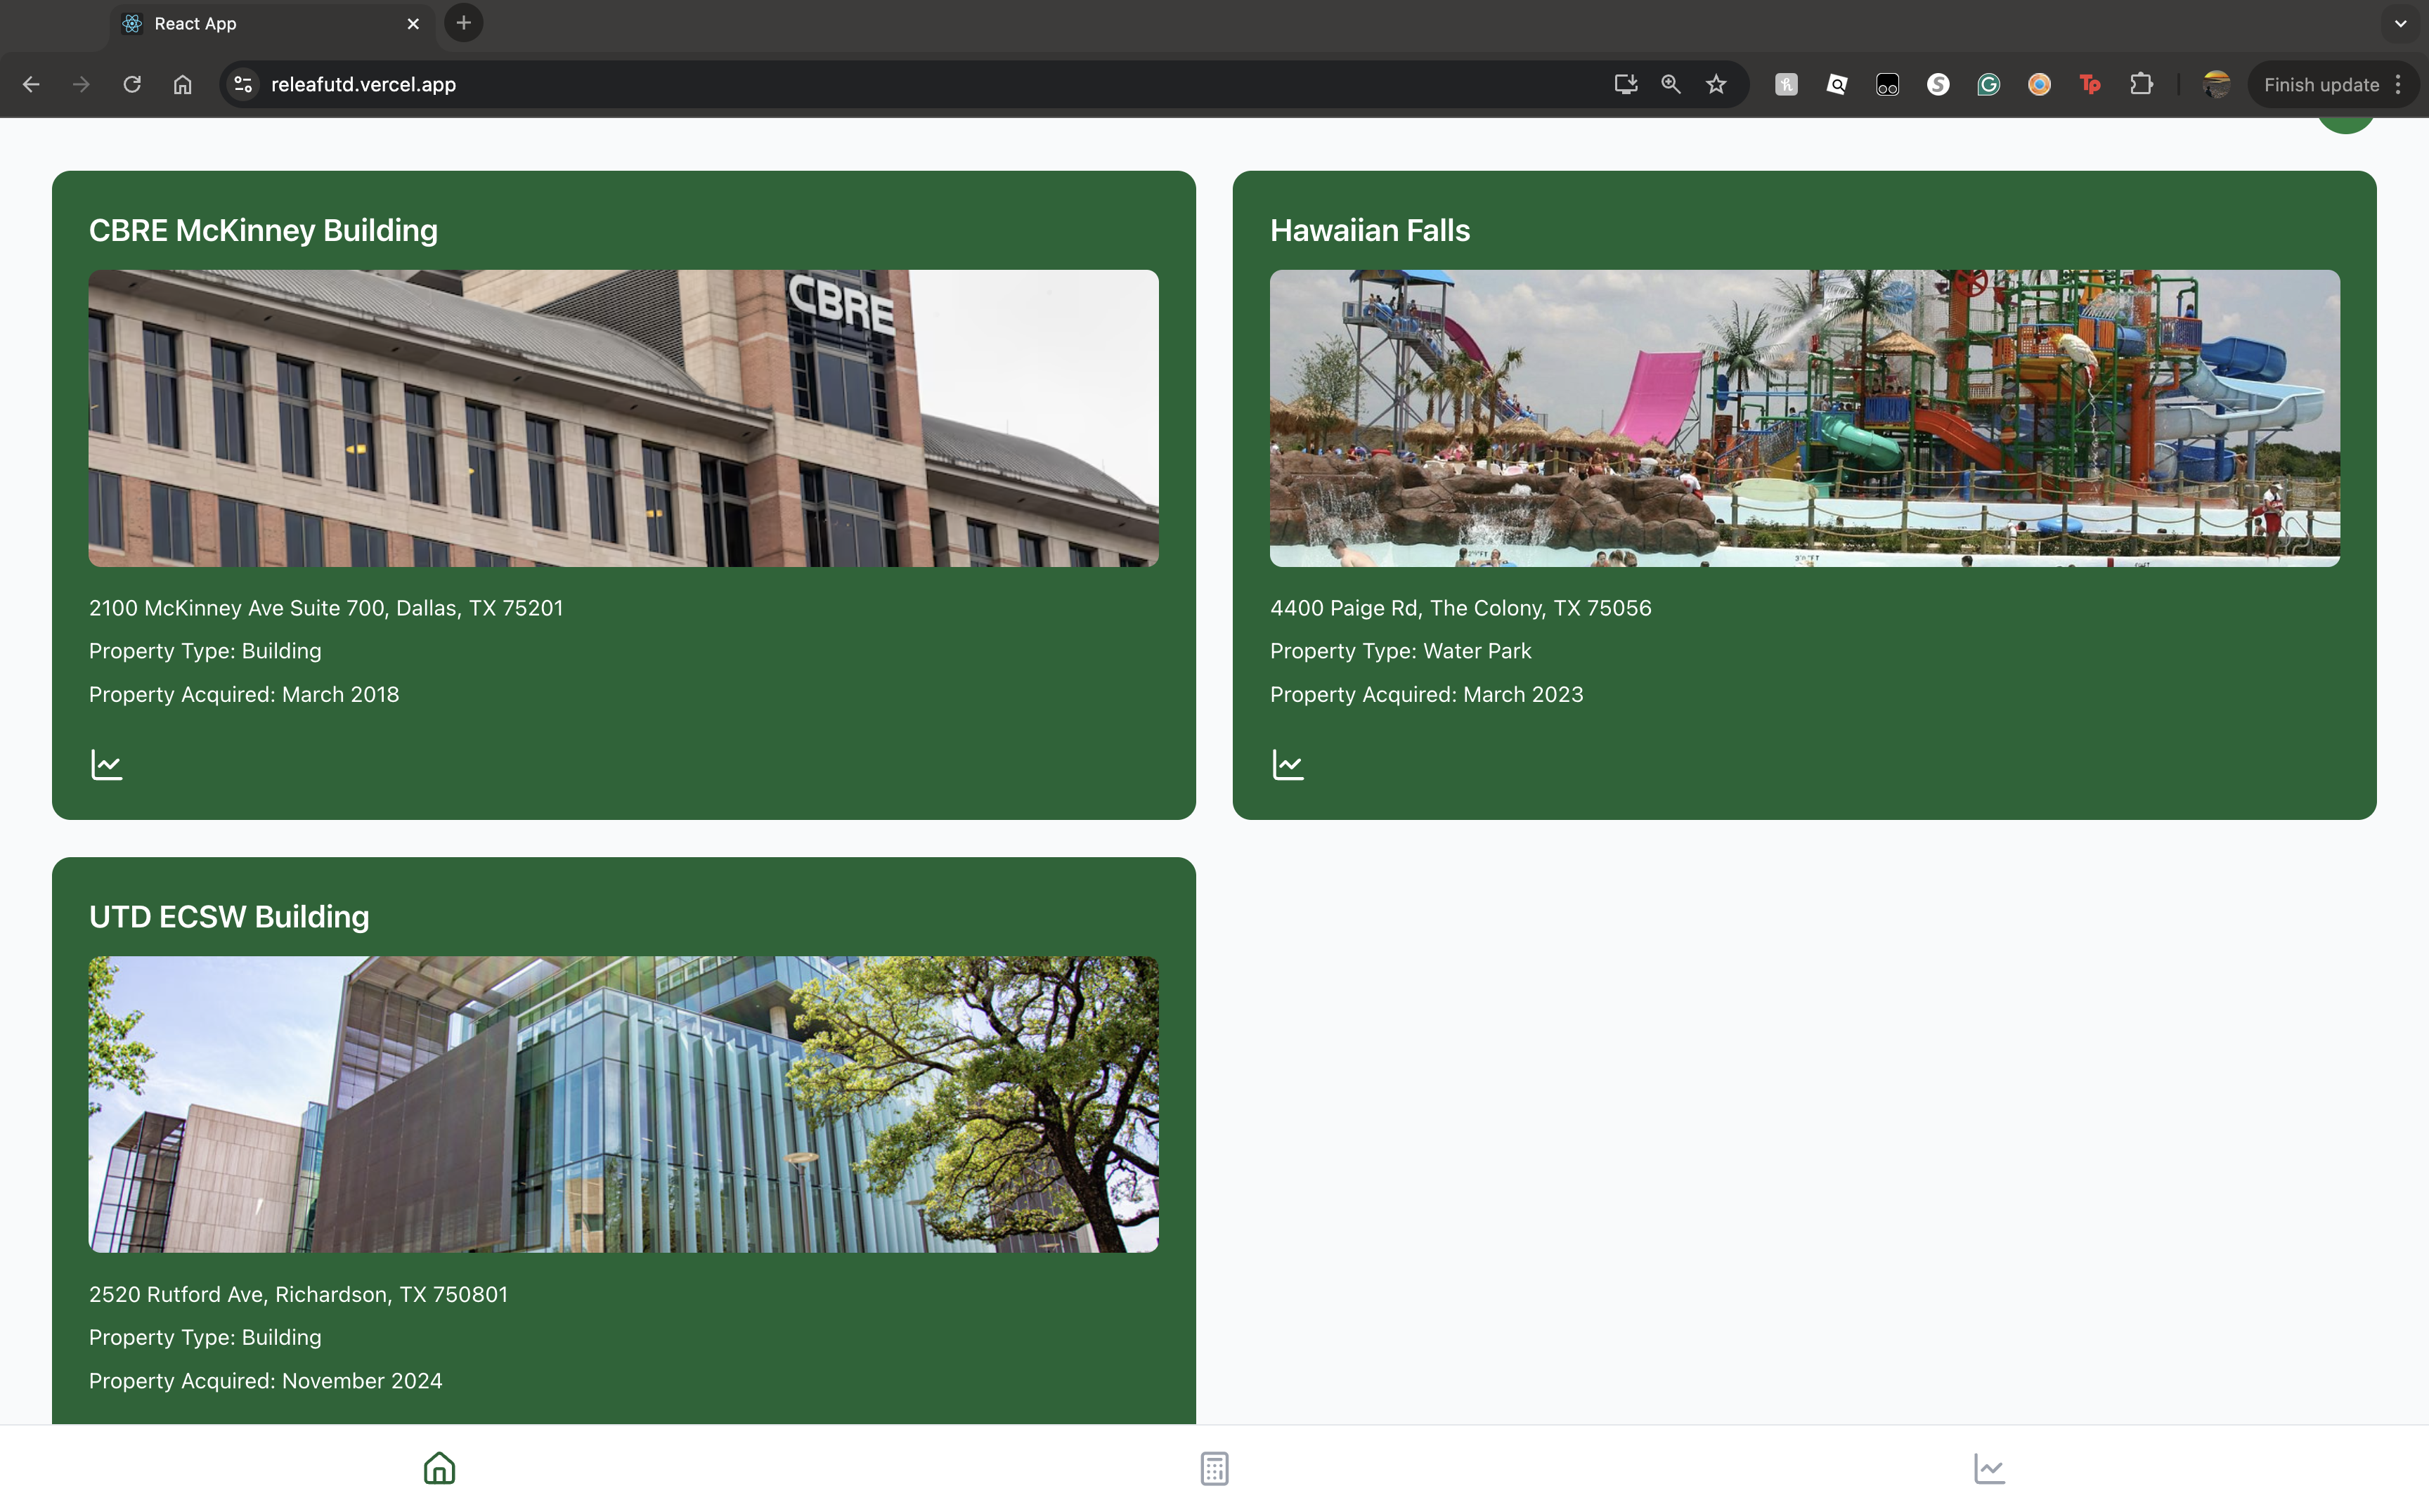Open analytics chart icon on Hawaiian Falls card
2429x1512 pixels.
coord(1288,765)
